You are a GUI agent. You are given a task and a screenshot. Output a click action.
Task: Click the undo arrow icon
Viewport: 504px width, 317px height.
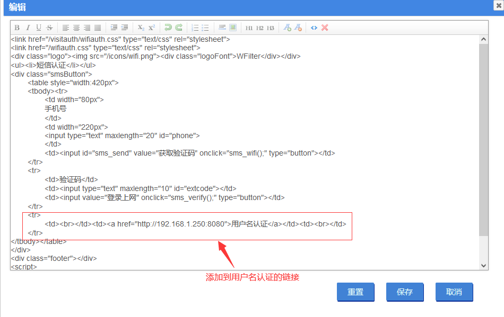click(168, 28)
